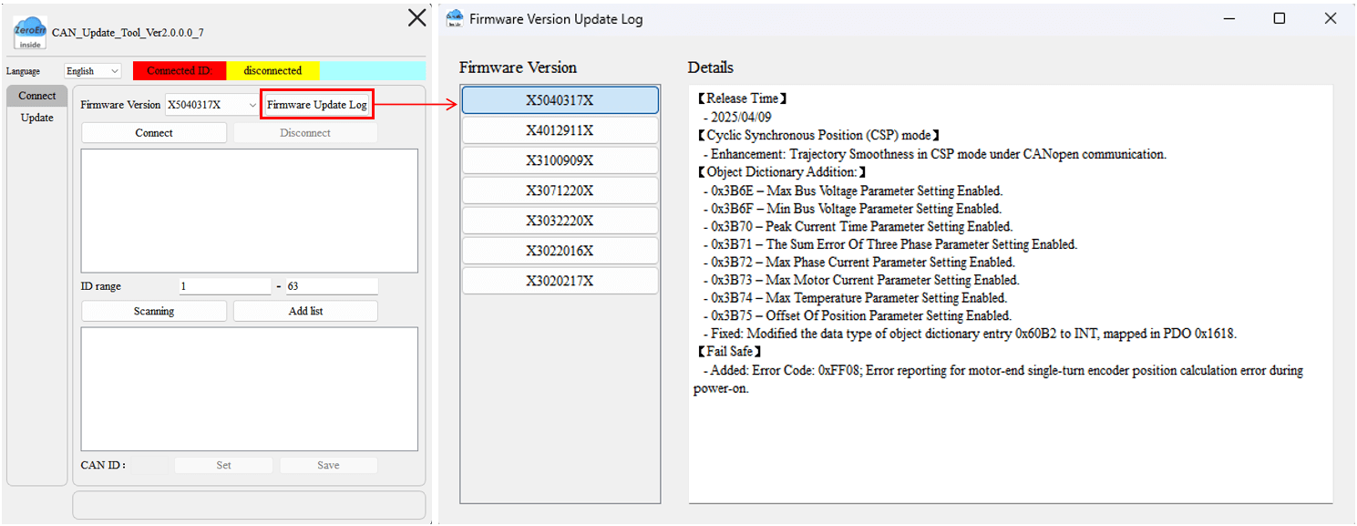Open the Language dropdown set to English

coord(93,71)
